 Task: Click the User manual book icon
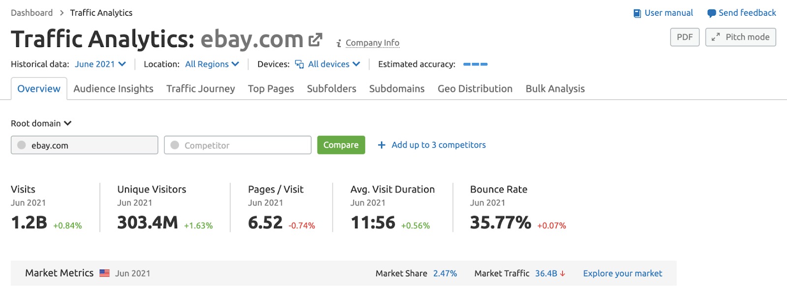pos(637,13)
